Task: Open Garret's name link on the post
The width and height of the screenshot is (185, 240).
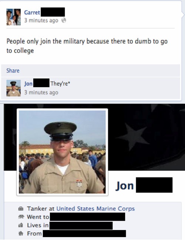Action: (x=32, y=13)
